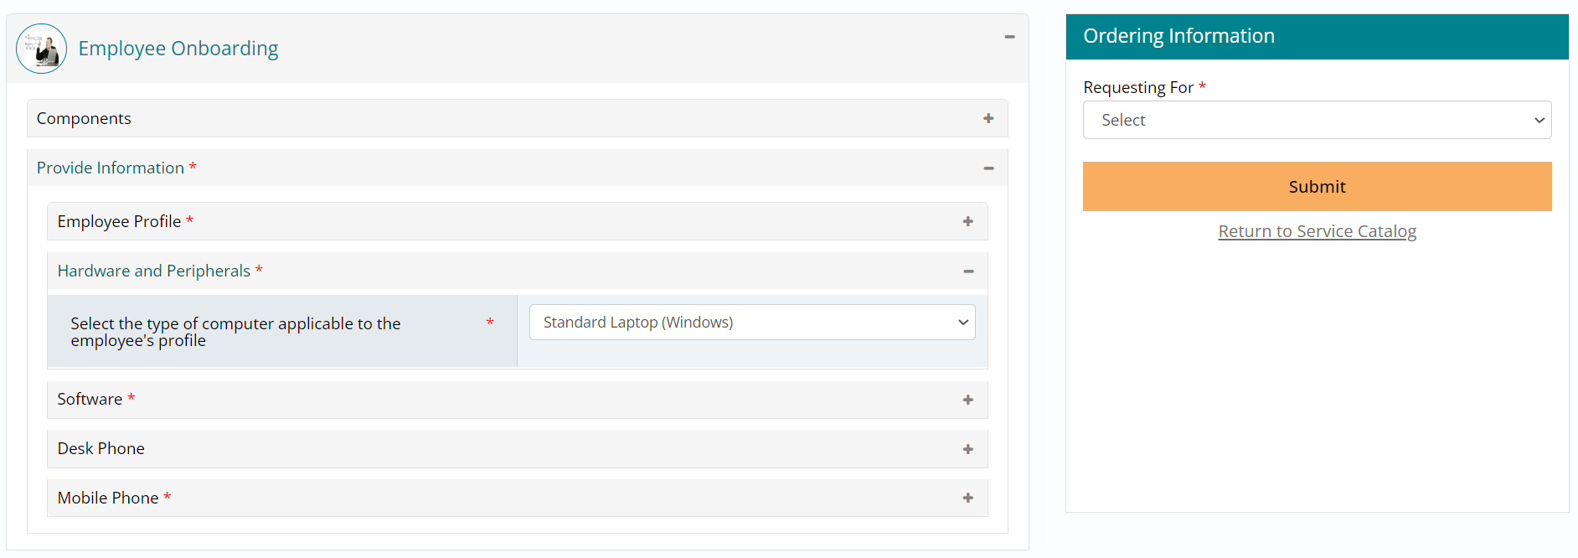
Task: Expand Mobile Phone section plus icon
Action: point(967,499)
